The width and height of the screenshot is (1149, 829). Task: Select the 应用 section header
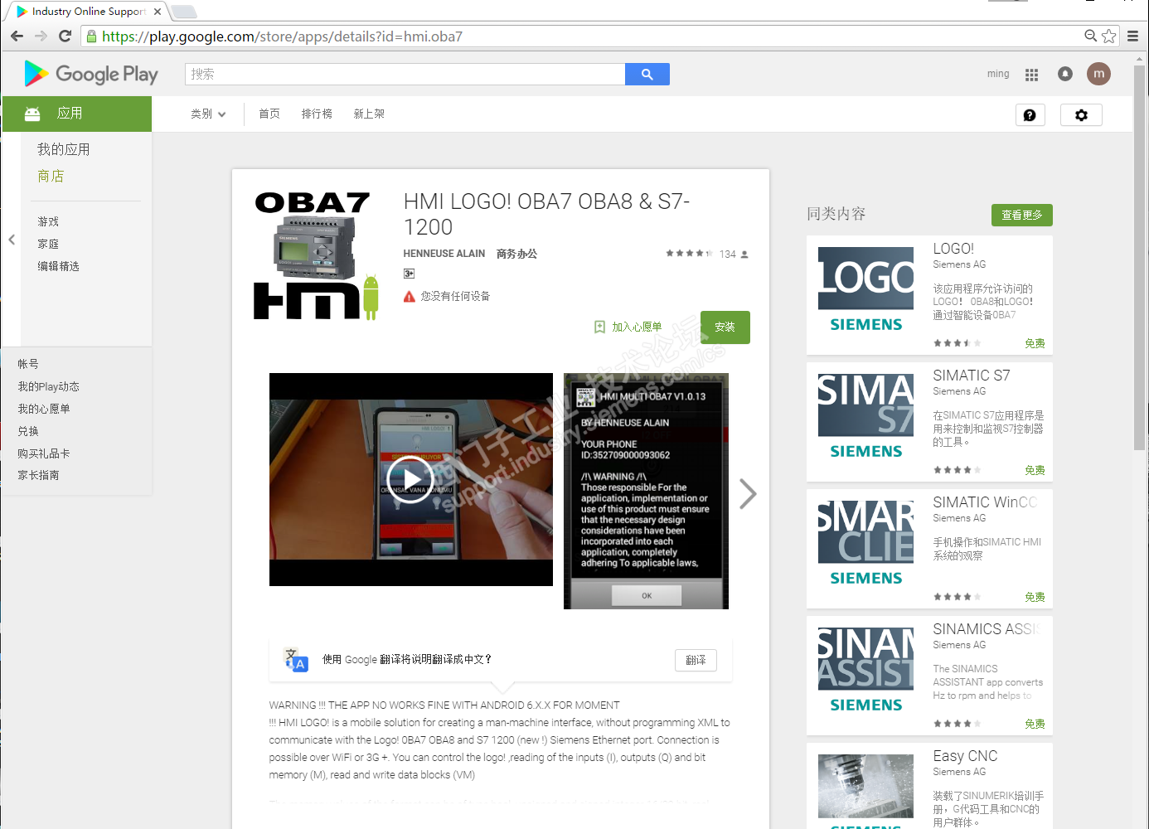77,114
